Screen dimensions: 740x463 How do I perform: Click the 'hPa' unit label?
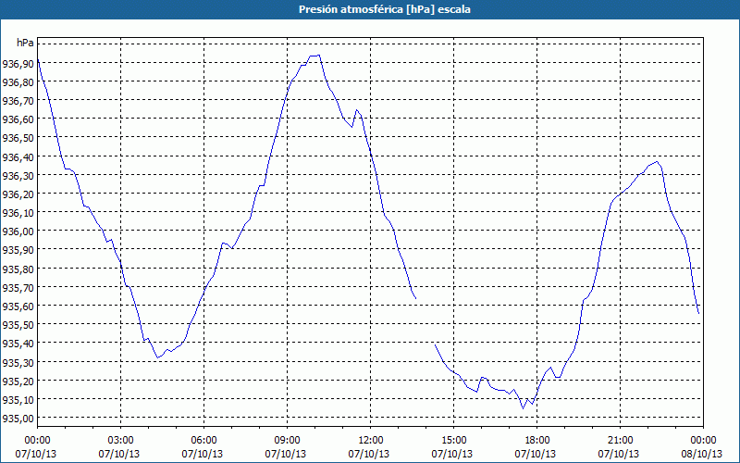click(x=25, y=43)
